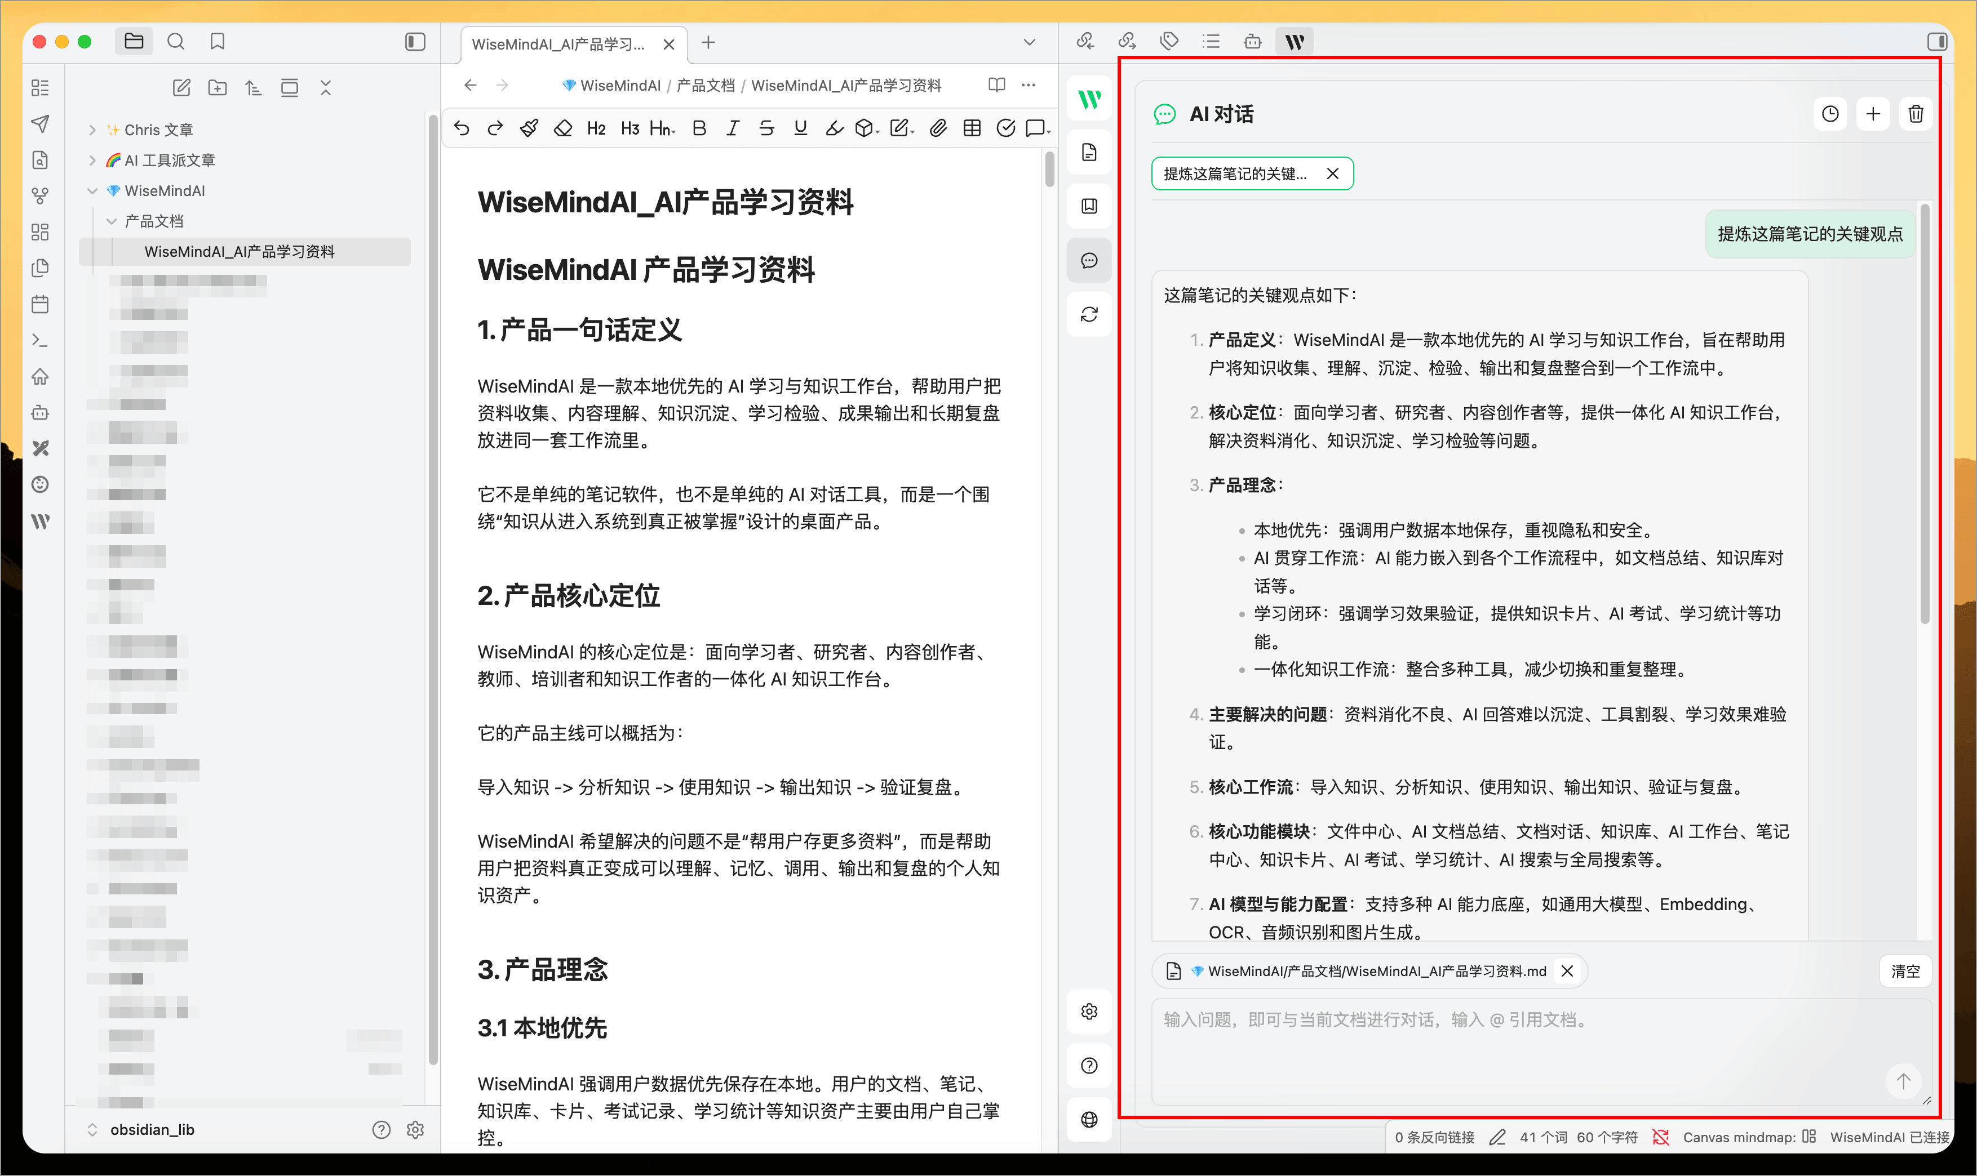
Task: Click the 清空 button
Action: (x=1905, y=971)
